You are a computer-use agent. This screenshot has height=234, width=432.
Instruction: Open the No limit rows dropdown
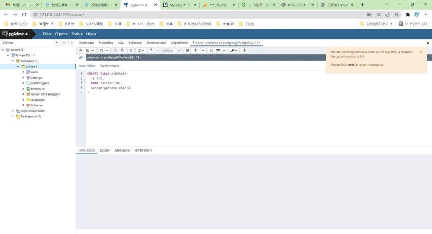pos(172,51)
